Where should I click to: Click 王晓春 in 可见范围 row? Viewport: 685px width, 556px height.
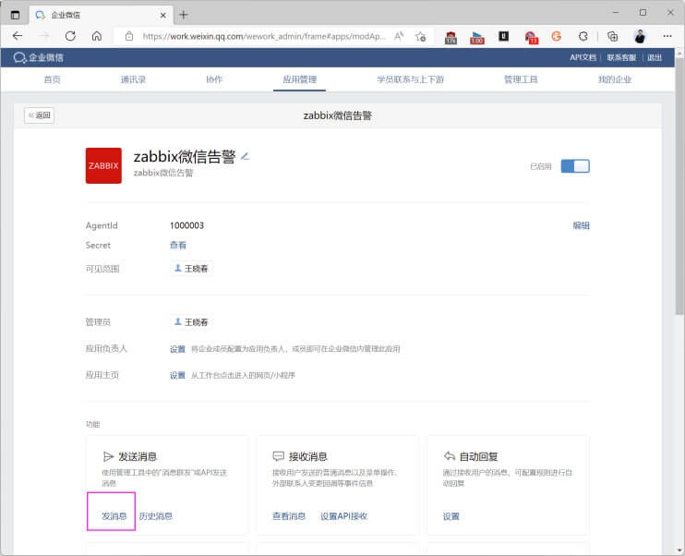coord(191,269)
